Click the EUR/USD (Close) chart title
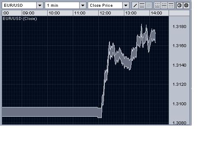The width and height of the screenshot is (218, 163). pos(20,19)
